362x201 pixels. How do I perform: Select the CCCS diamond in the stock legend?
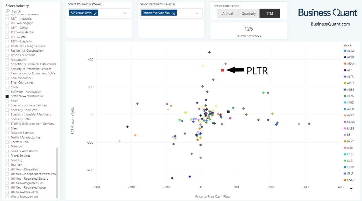click(x=345, y=154)
